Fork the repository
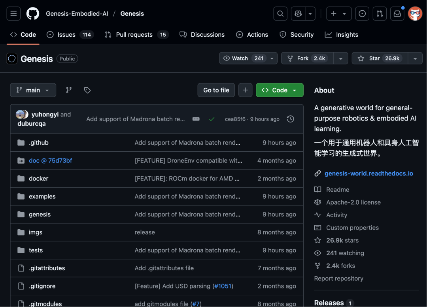The image size is (427, 307). [307, 58]
